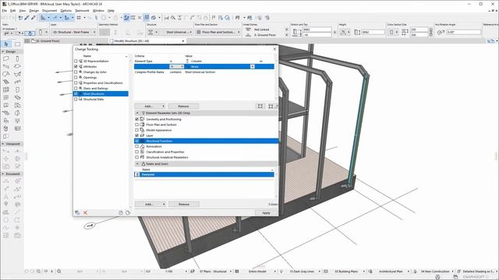Enable the 3D Representation scheme checkbox
This screenshot has height=280, width=499.
76,61
